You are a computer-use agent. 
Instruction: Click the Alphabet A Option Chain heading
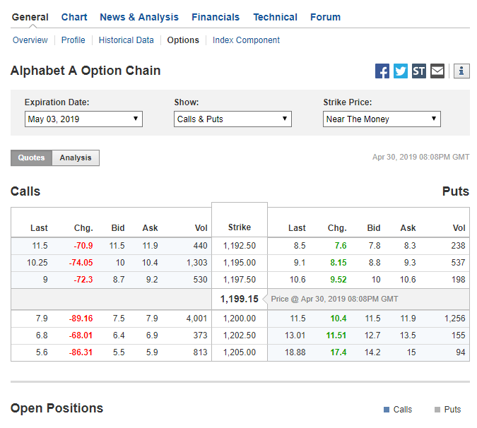click(86, 71)
